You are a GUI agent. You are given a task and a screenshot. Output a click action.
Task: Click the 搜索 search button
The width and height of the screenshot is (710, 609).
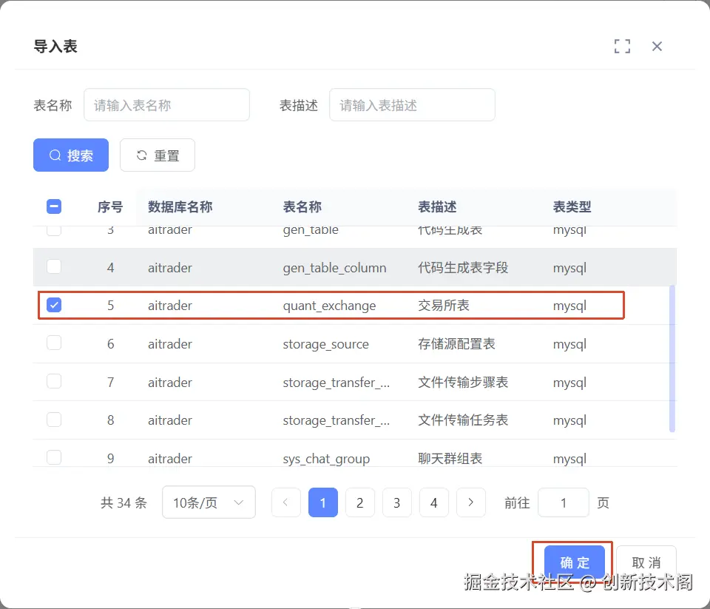[x=71, y=155]
